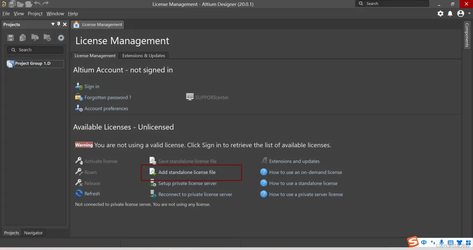The height and width of the screenshot is (250, 473).
Task: Switch to the Extensions & Updates tab
Action: click(143, 56)
